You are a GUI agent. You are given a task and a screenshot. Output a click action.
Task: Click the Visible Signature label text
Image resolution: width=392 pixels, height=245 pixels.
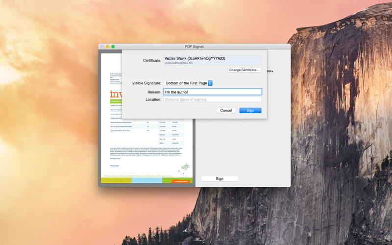[147, 83]
